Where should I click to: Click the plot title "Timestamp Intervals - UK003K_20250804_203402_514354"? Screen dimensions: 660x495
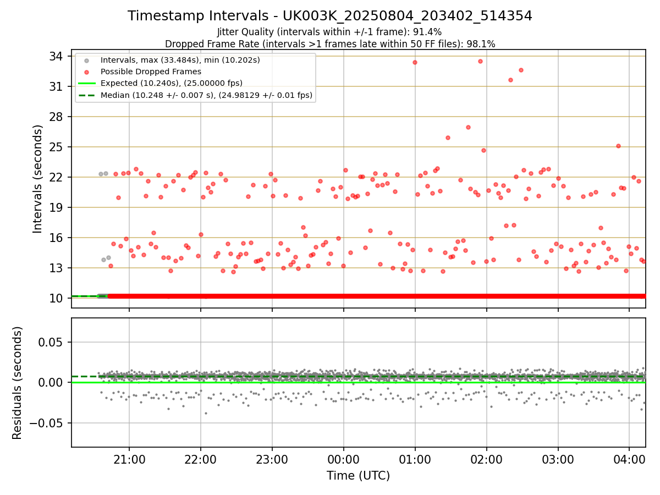click(x=330, y=16)
